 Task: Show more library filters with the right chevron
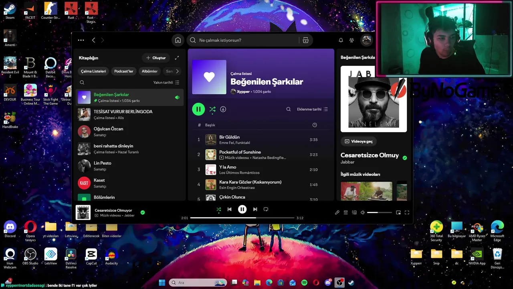click(177, 71)
